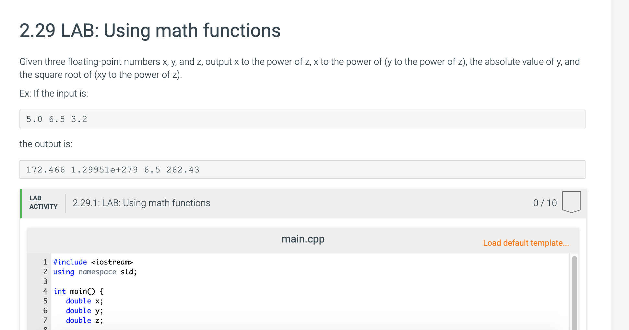The height and width of the screenshot is (330, 629).
Task: Click line number 7 in the gutter
Action: (45, 320)
